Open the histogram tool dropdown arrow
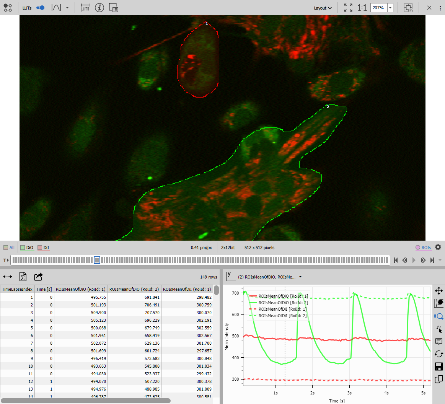The width and height of the screenshot is (445, 404). pyautogui.click(x=67, y=8)
